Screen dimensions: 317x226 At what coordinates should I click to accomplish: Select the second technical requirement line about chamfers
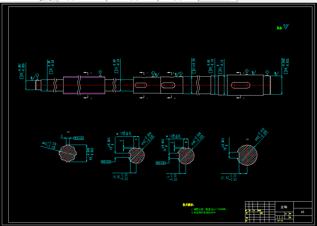coord(204,213)
